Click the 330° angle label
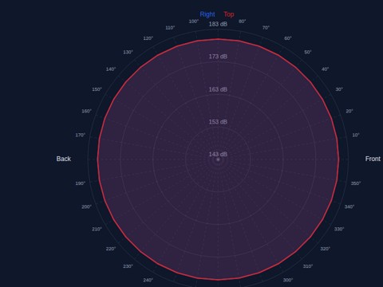The image size is (383, 287). pyautogui.click(x=339, y=229)
